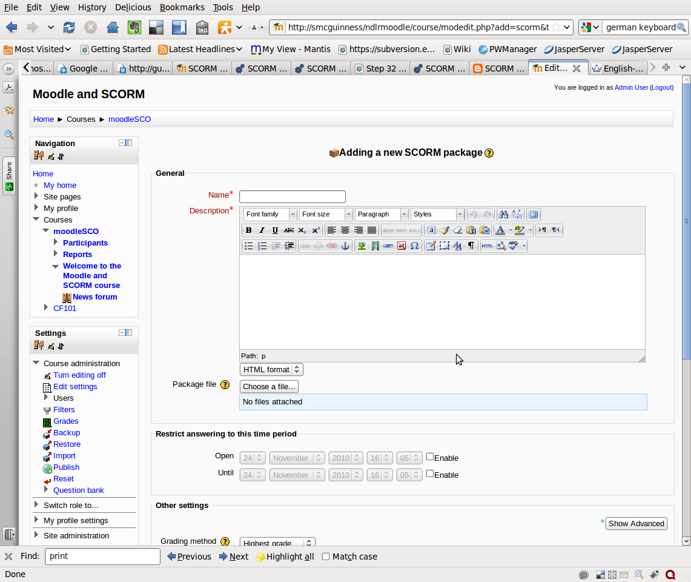The width and height of the screenshot is (691, 582).
Task: Click the Name input field
Action: 292,196
